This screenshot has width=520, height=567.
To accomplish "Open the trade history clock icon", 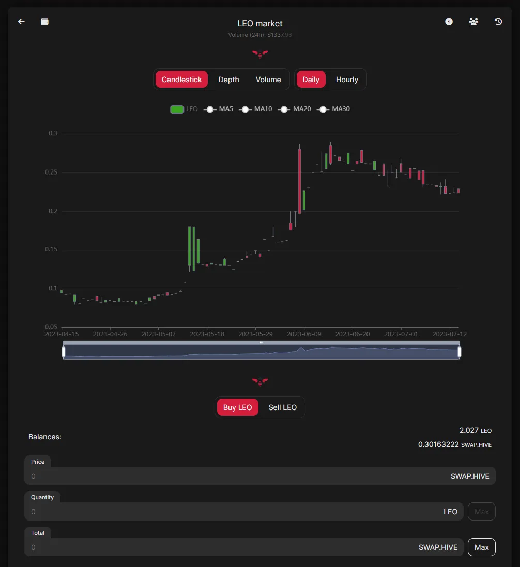I will click(x=498, y=22).
